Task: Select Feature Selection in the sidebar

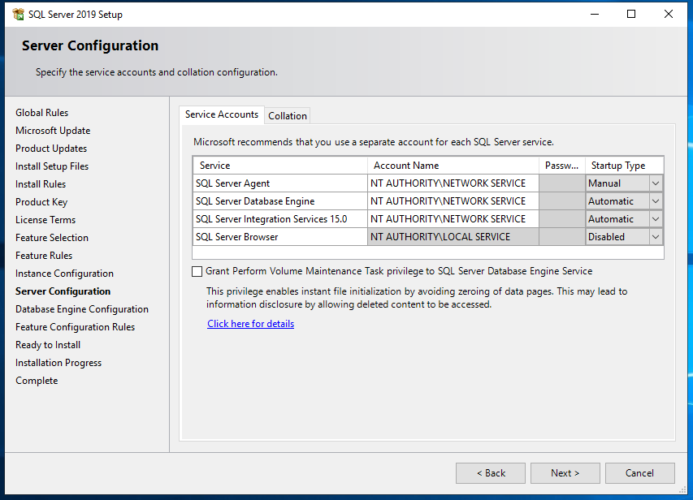Action: pos(51,237)
